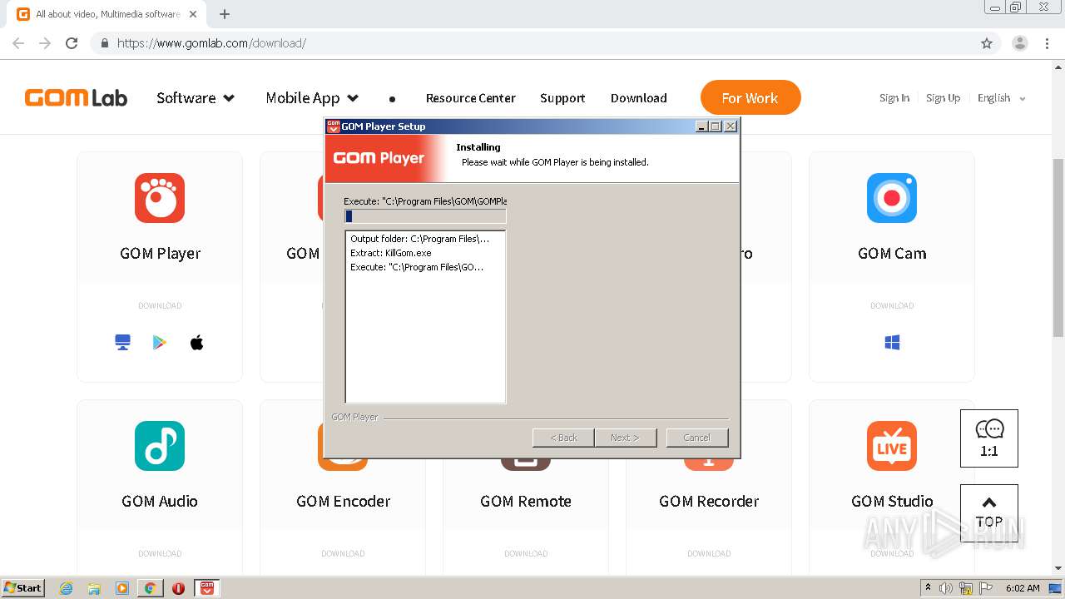The image size is (1065, 599).
Task: Show hidden tray icons arrow
Action: (x=928, y=588)
